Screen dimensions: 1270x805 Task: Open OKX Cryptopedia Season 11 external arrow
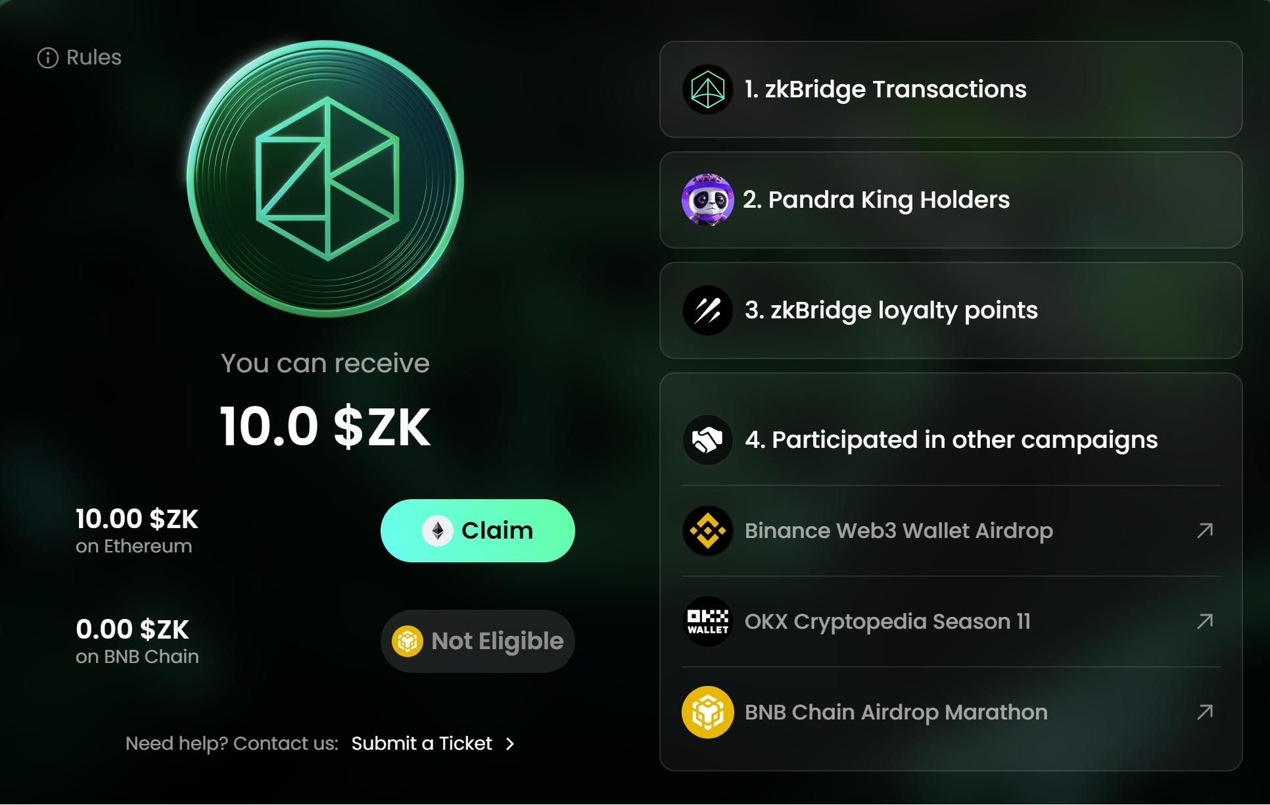coord(1205,622)
